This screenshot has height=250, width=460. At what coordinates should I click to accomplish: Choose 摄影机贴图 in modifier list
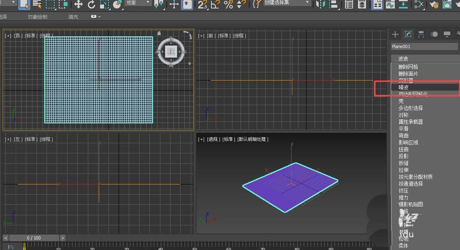click(x=410, y=205)
